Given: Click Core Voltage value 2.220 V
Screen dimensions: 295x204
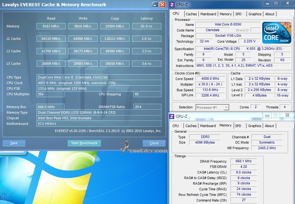Looking at the screenshot, I should [250, 41].
